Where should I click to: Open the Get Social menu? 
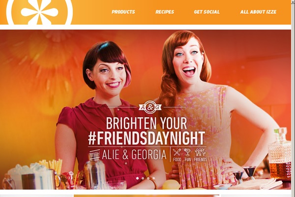point(207,12)
